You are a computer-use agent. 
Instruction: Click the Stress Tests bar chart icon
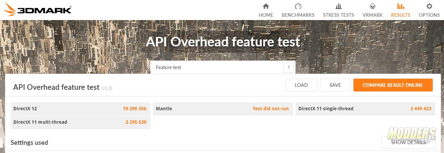pos(338,6)
